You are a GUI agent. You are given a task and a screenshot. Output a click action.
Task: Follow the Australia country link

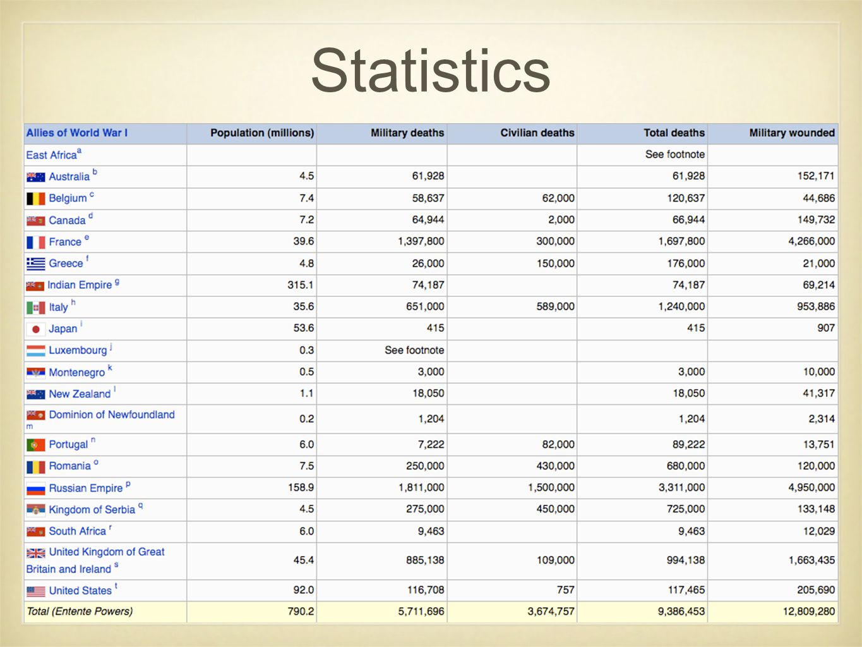pos(69,177)
